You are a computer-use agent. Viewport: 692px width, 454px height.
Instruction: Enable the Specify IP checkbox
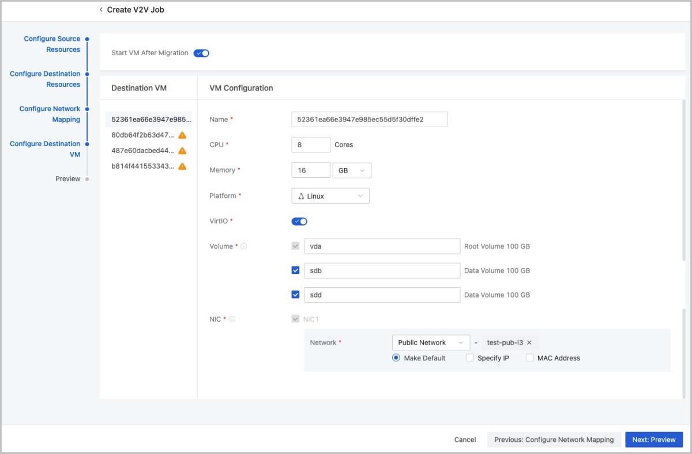469,358
